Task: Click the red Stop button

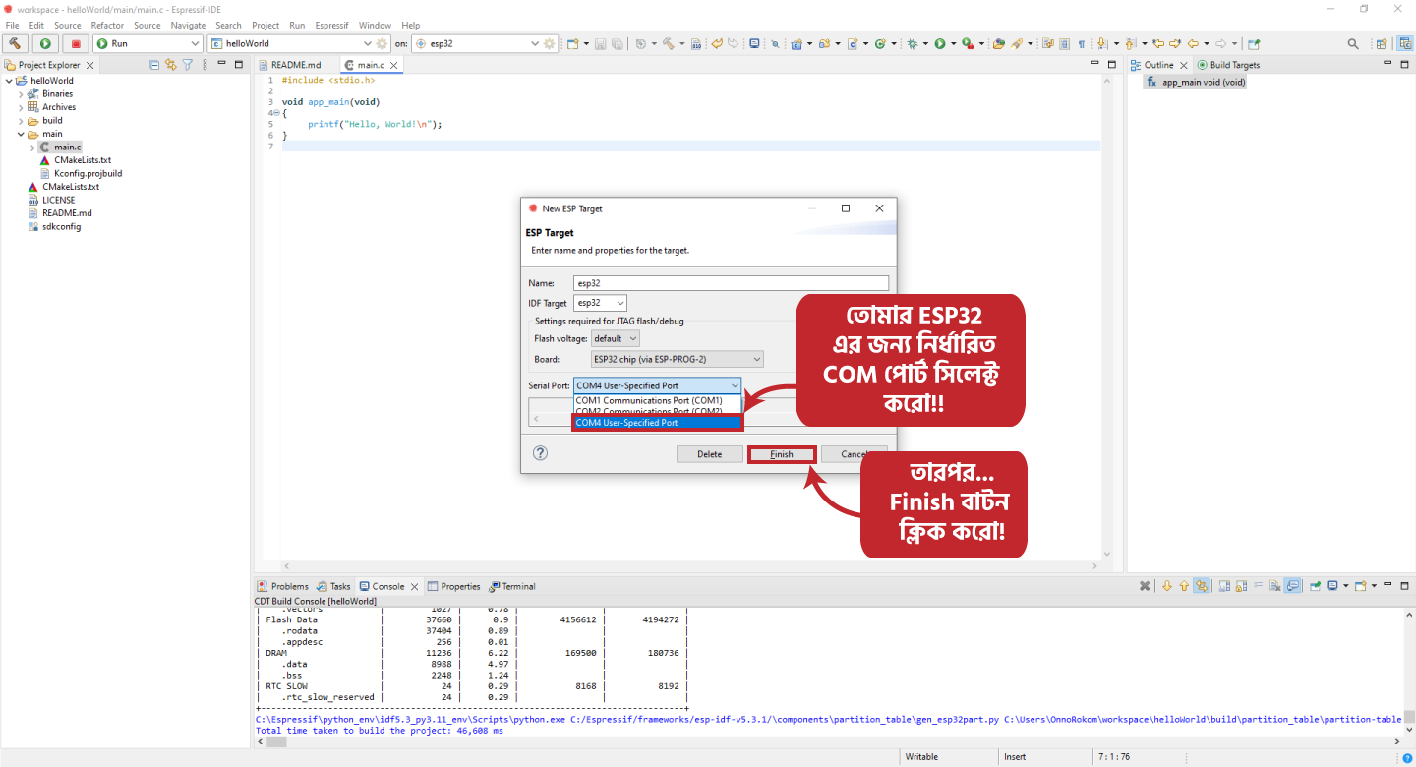Action: (x=75, y=43)
